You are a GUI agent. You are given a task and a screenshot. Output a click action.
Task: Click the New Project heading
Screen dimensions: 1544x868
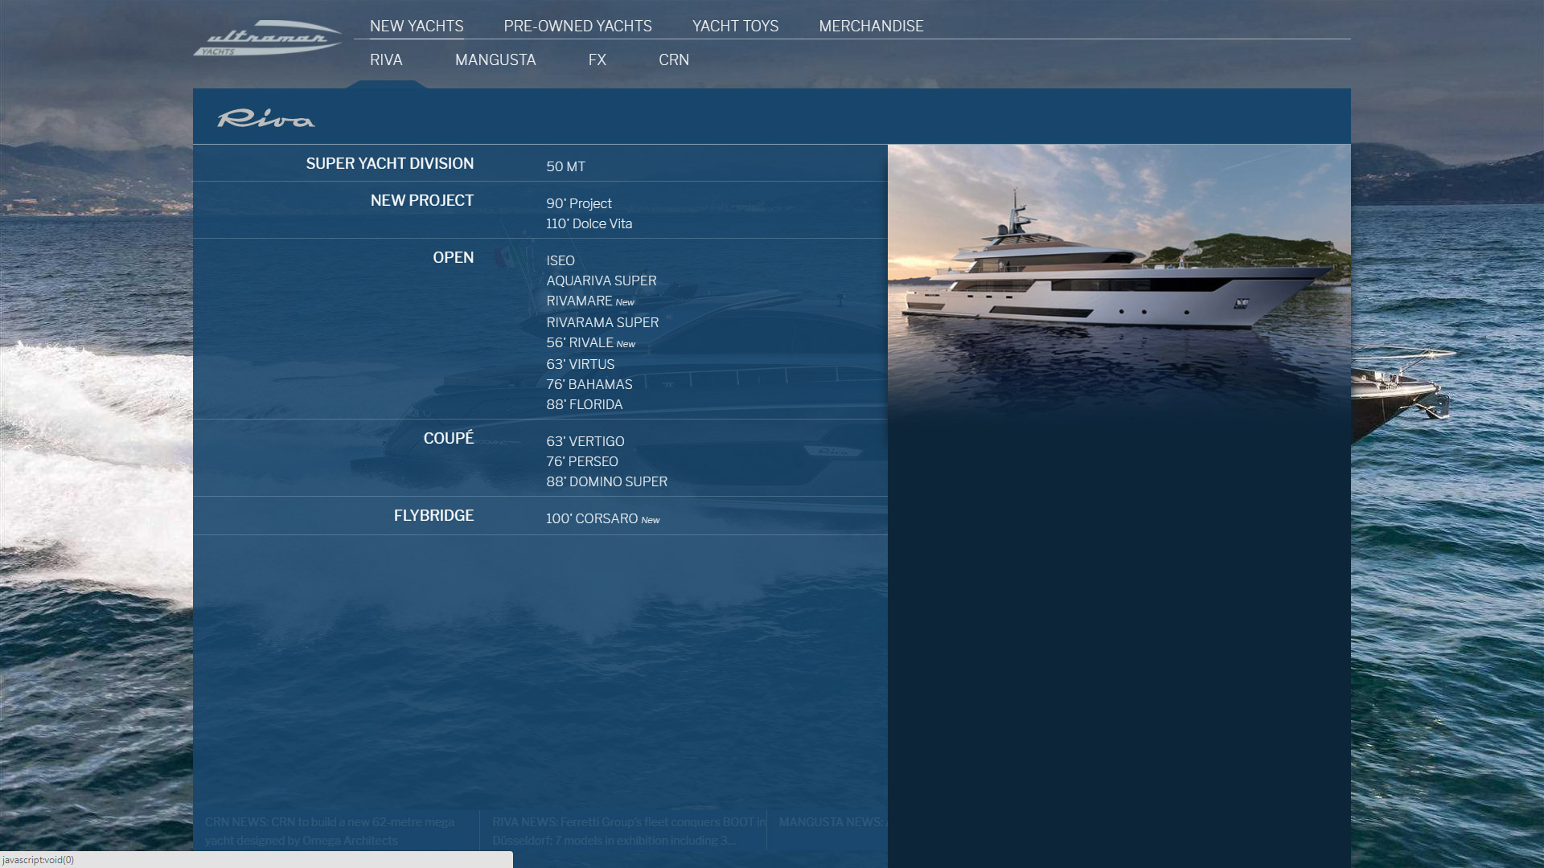click(x=421, y=200)
